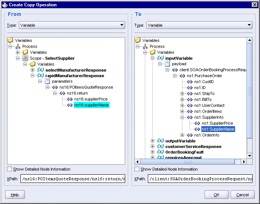Click the ns1:PurchaseOrder element icon
This screenshot has height=204, width=260.
pyautogui.click(x=182, y=76)
